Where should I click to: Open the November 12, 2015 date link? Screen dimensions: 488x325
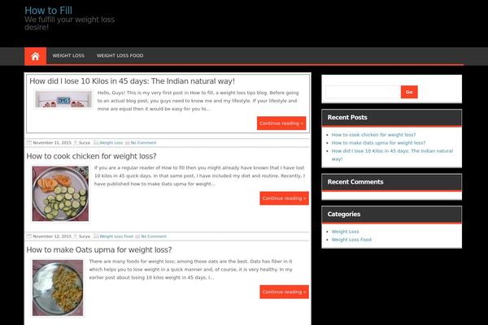coord(52,236)
